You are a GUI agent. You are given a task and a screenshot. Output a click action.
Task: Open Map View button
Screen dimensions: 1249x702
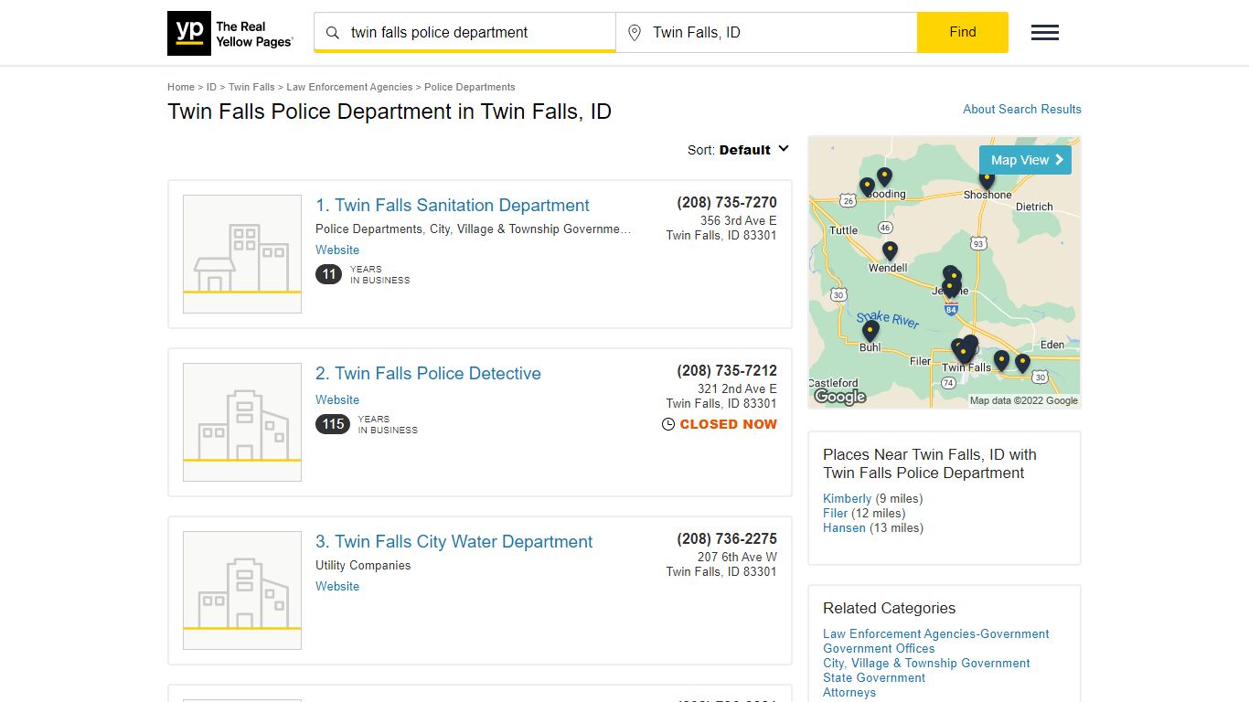pyautogui.click(x=1025, y=160)
